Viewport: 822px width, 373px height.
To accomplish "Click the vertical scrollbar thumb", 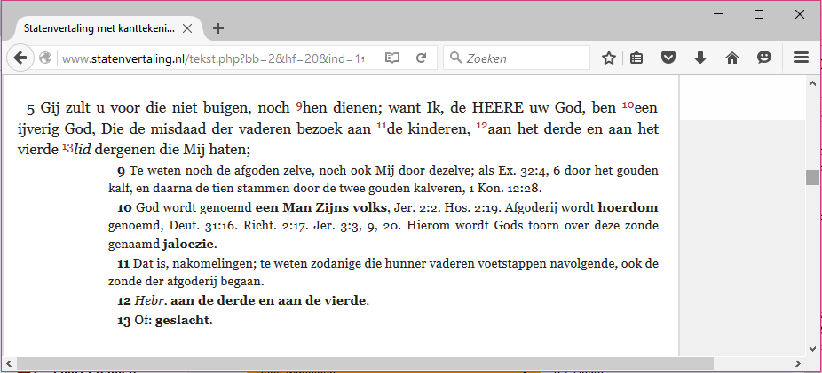I will (x=812, y=177).
